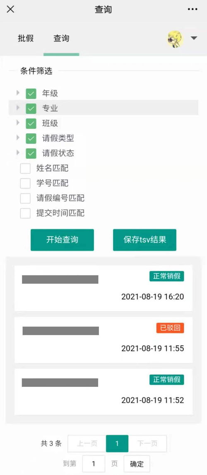Screen dimensions: 207x475
Task: Switch to the 批假 tab
Action: click(26, 39)
